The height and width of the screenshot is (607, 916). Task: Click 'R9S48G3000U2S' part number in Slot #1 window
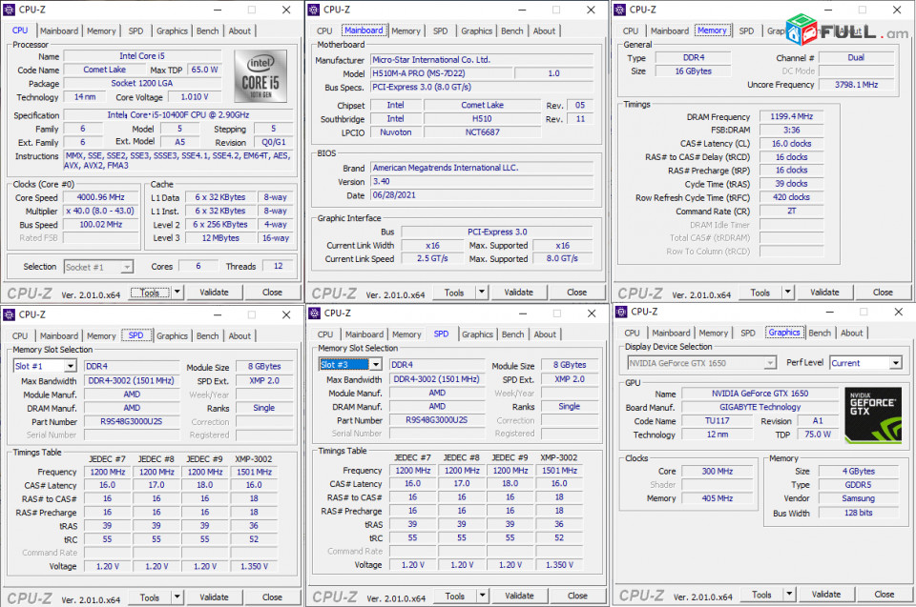pos(132,421)
